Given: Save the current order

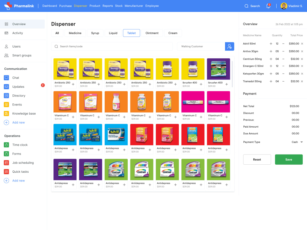Looking at the screenshot, I should pyautogui.click(x=289, y=159).
